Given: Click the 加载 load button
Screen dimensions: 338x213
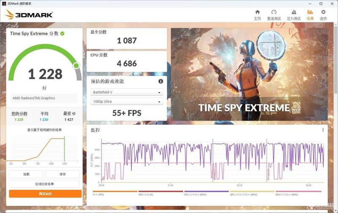Looking at the screenshot, I should point(26,174).
